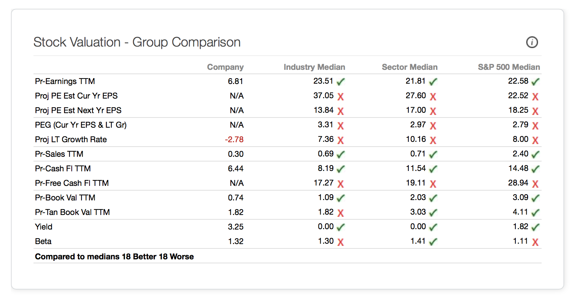
Task: Click red X beside S&P 500 Median 28.94
Action: pyautogui.click(x=535, y=184)
